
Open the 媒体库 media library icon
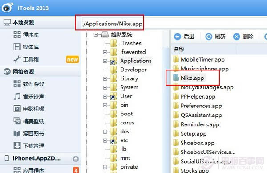[17, 47]
